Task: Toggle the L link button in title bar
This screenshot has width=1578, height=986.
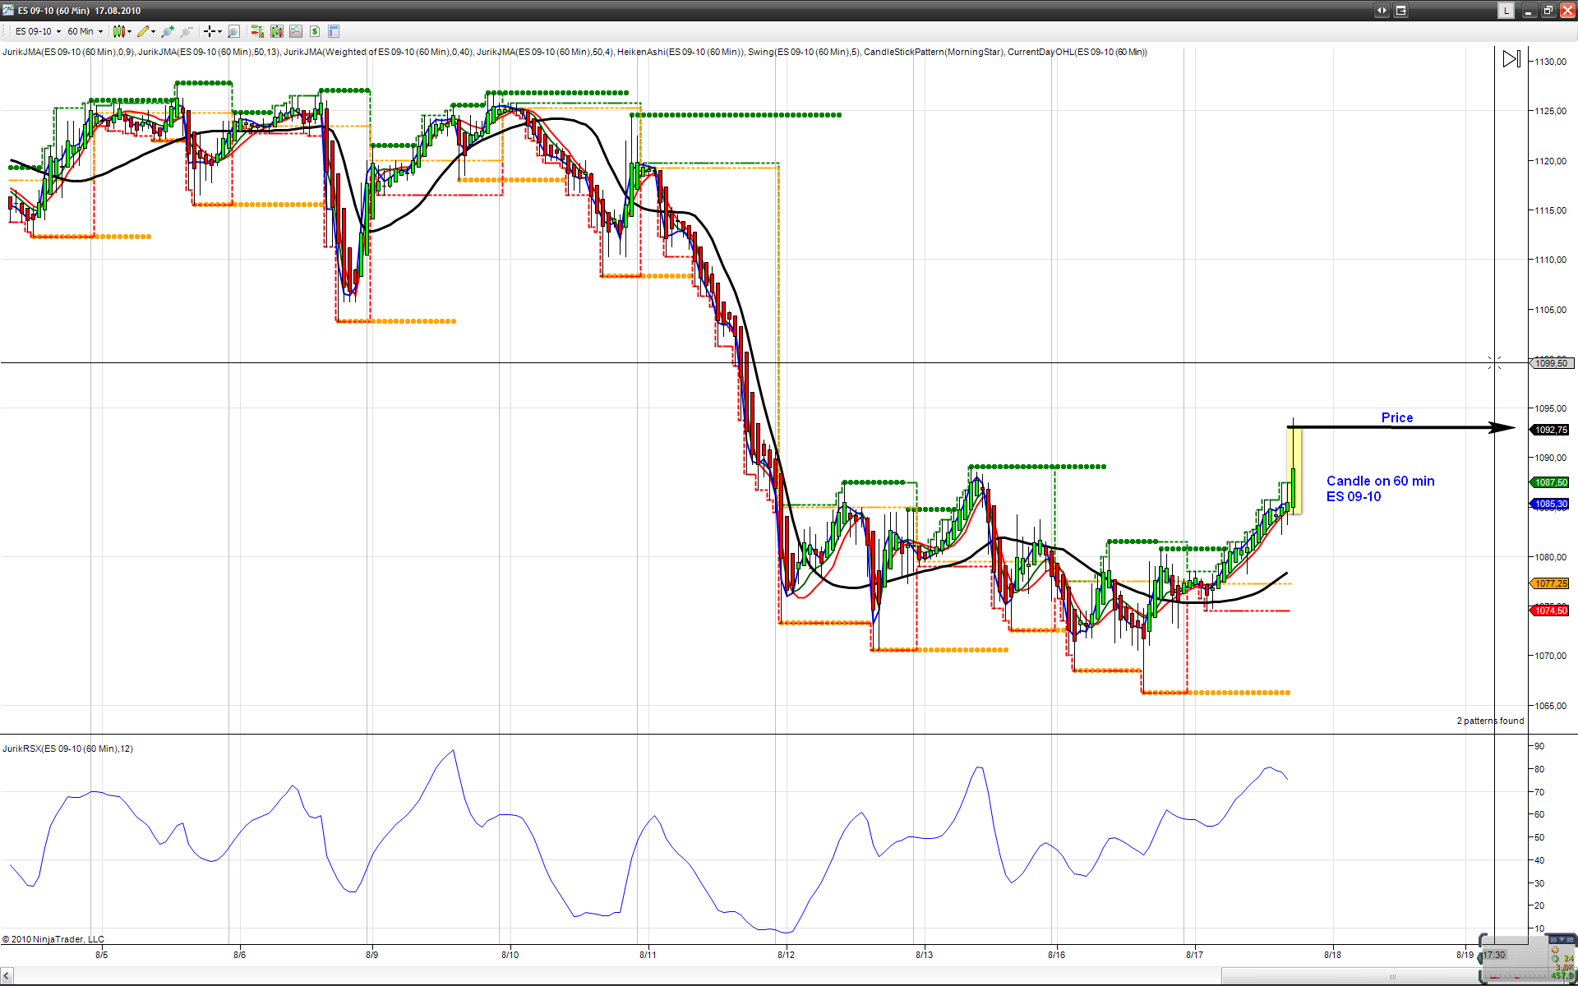Action: tap(1505, 11)
